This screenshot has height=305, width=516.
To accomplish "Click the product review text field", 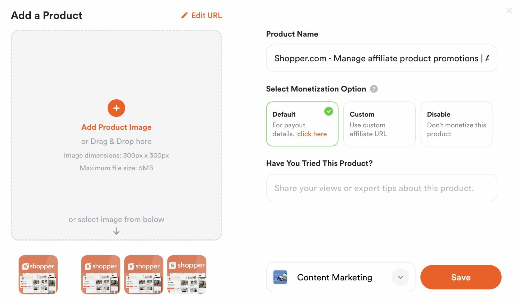I will 382,188.
